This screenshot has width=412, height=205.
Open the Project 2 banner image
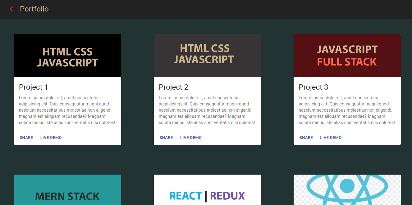pyautogui.click(x=207, y=56)
